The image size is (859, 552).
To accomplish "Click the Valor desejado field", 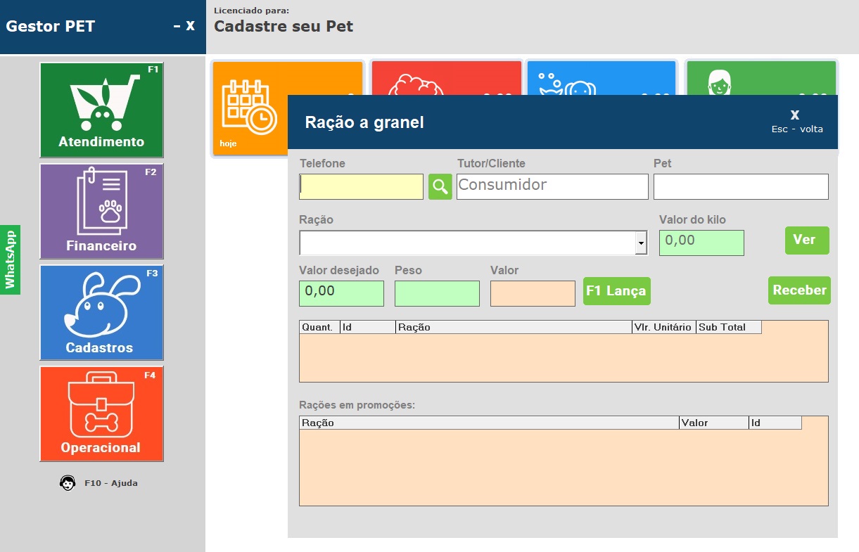I will tap(341, 293).
